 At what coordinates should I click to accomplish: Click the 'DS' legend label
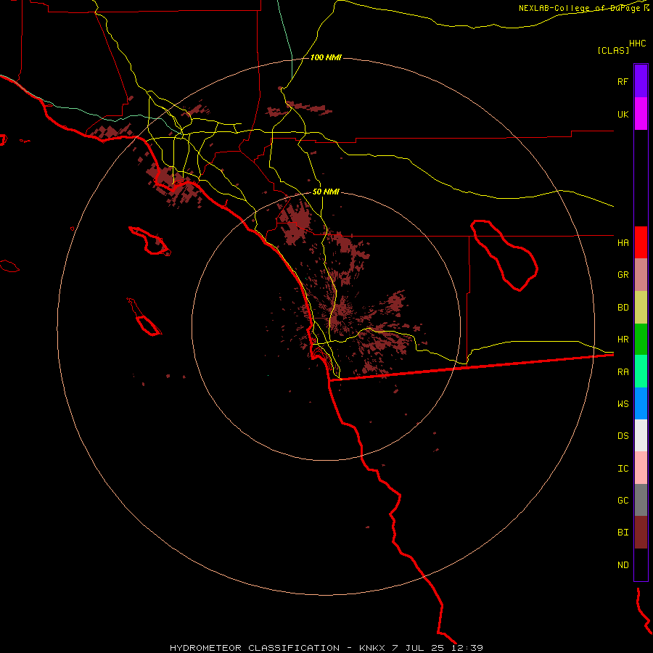click(623, 436)
